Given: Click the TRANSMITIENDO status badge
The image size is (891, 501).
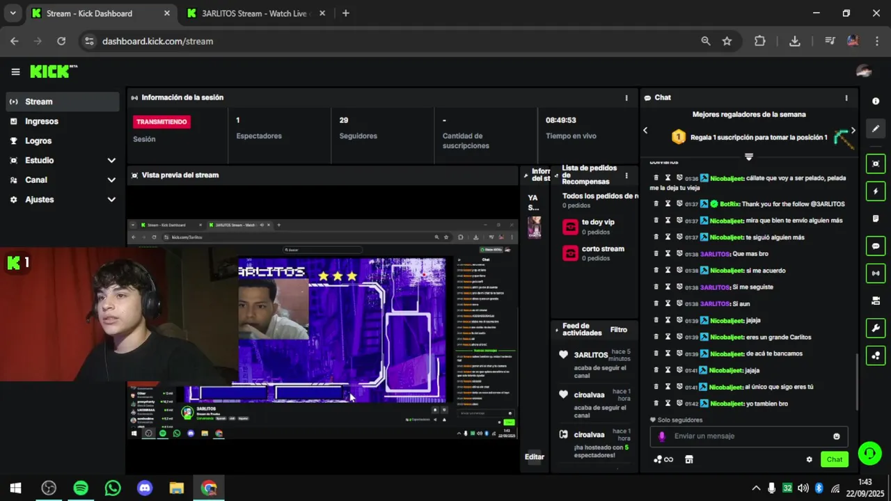Looking at the screenshot, I should click(x=161, y=122).
